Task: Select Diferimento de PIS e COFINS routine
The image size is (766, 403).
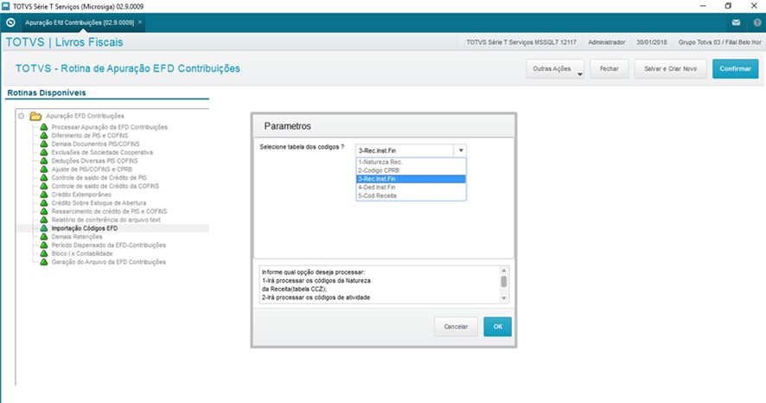Action: pos(90,135)
